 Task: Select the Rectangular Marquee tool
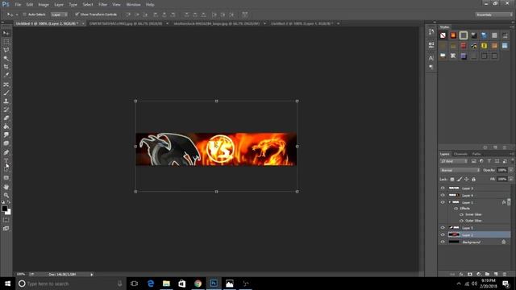6,41
